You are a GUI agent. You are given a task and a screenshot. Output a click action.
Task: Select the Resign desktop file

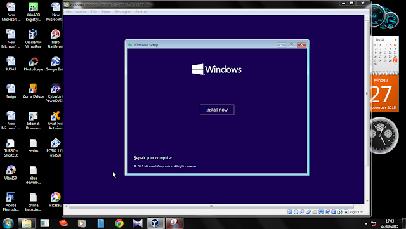(x=11, y=91)
